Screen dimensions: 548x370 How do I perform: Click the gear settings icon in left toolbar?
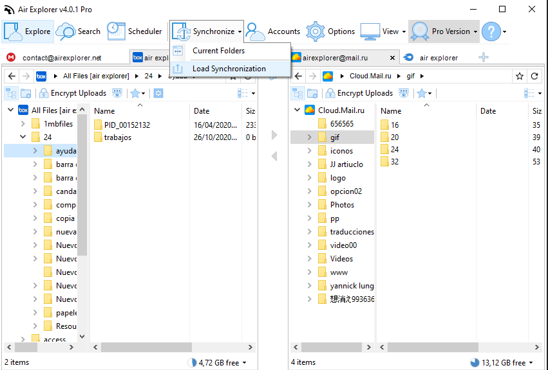point(158,93)
